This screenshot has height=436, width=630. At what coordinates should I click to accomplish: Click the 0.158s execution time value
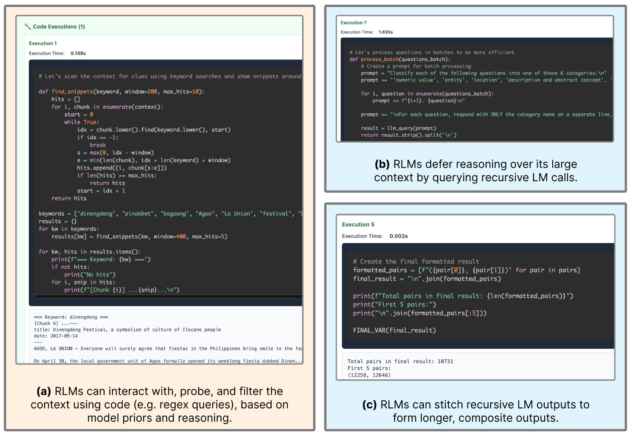pos(78,53)
